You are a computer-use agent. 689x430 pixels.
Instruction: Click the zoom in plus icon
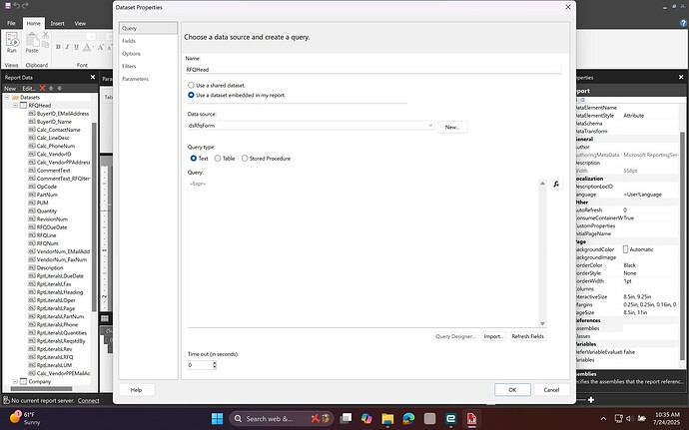[x=591, y=400]
